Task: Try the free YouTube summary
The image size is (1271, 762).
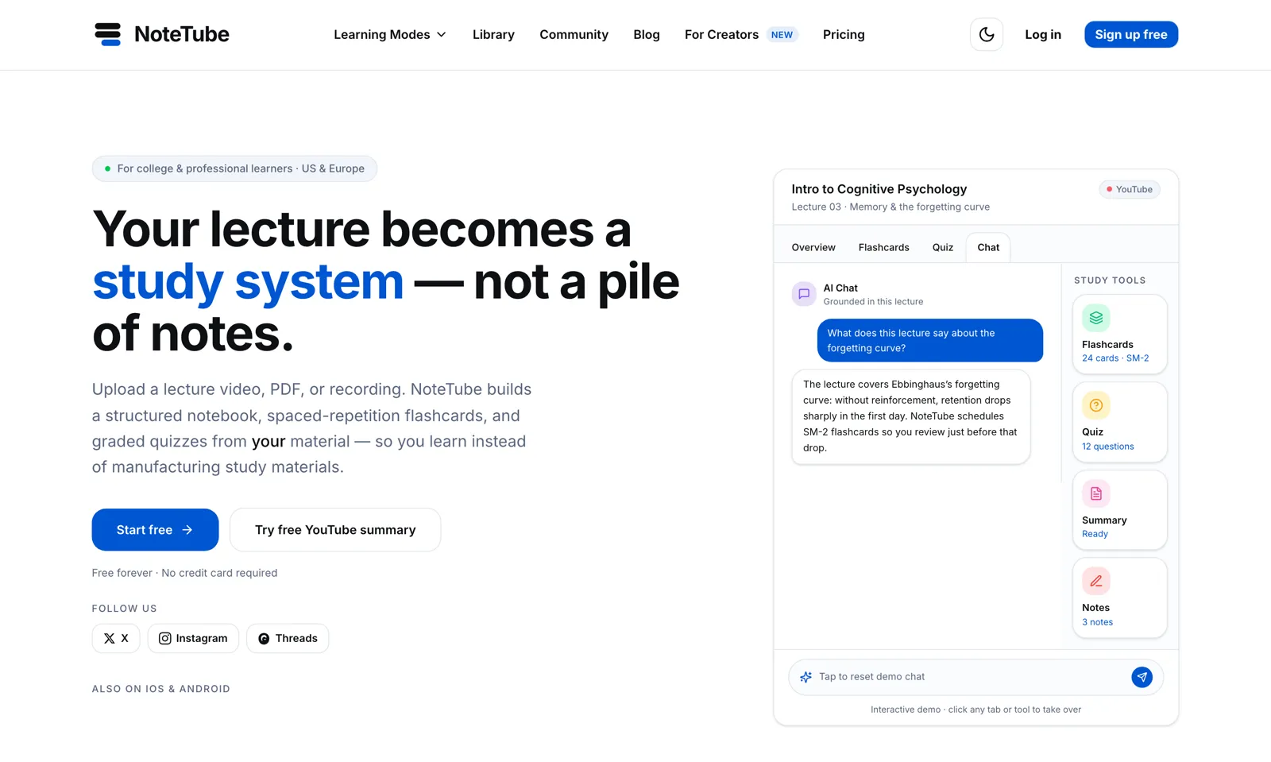Action: pos(335,530)
